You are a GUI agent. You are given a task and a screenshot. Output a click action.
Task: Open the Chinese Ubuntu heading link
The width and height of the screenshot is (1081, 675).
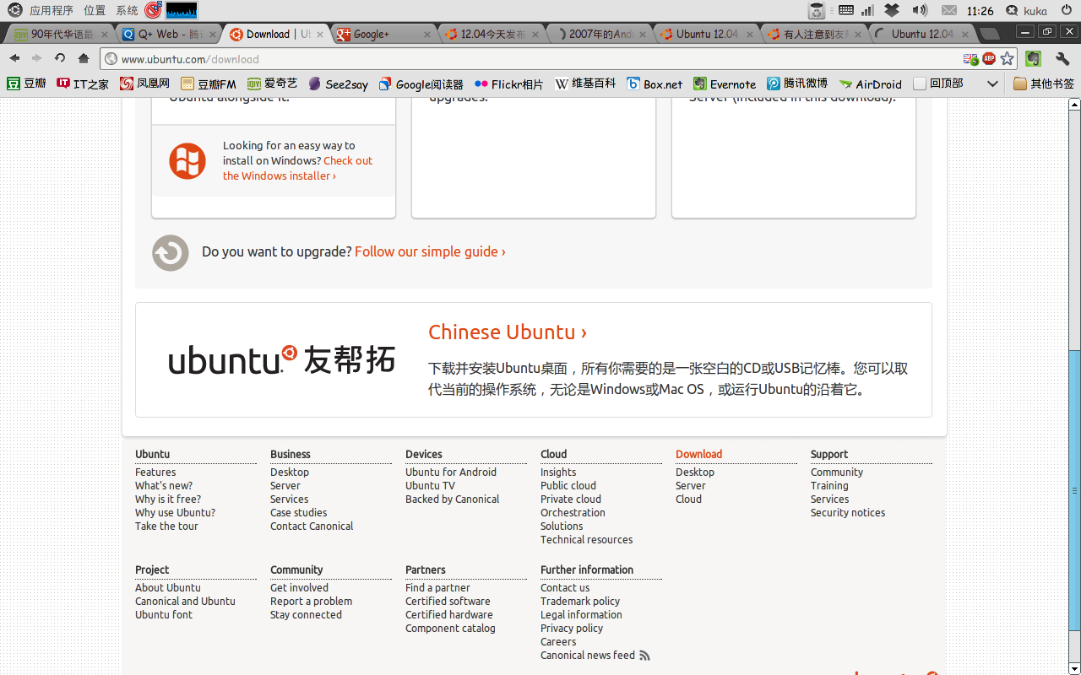508,332
